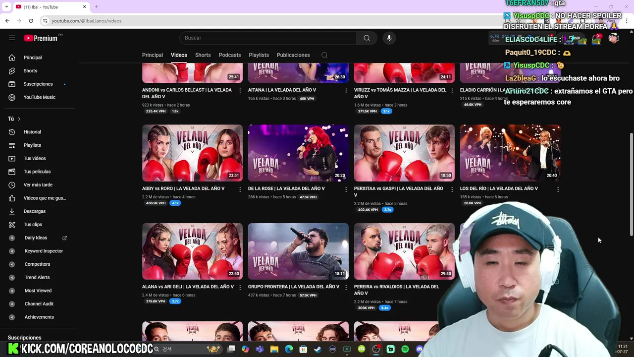Open notifications bell with 9+ badge
The height and width of the screenshot is (357, 634).
tap(596, 38)
